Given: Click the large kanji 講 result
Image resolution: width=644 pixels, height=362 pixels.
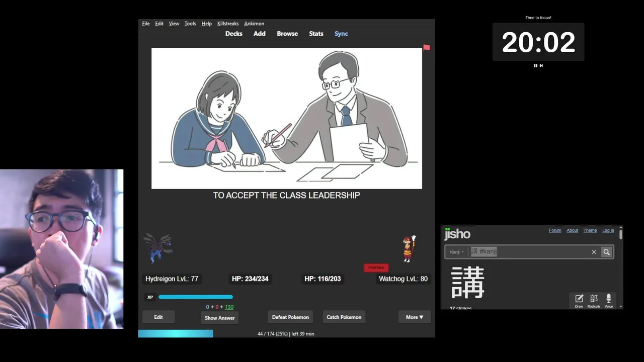Looking at the screenshot, I should tap(468, 283).
